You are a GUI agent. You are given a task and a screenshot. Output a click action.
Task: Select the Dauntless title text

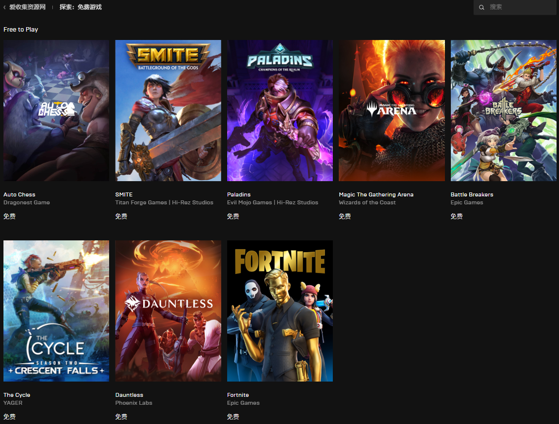click(x=129, y=395)
